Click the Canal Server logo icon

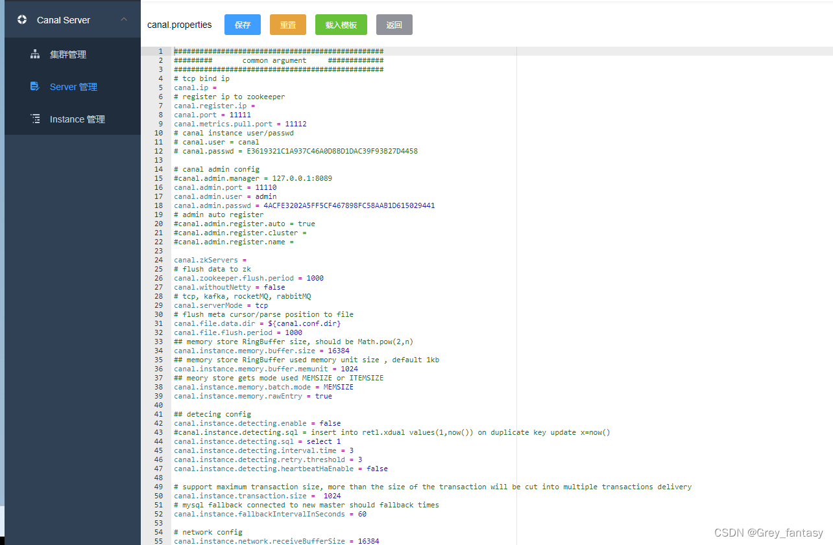[22, 19]
